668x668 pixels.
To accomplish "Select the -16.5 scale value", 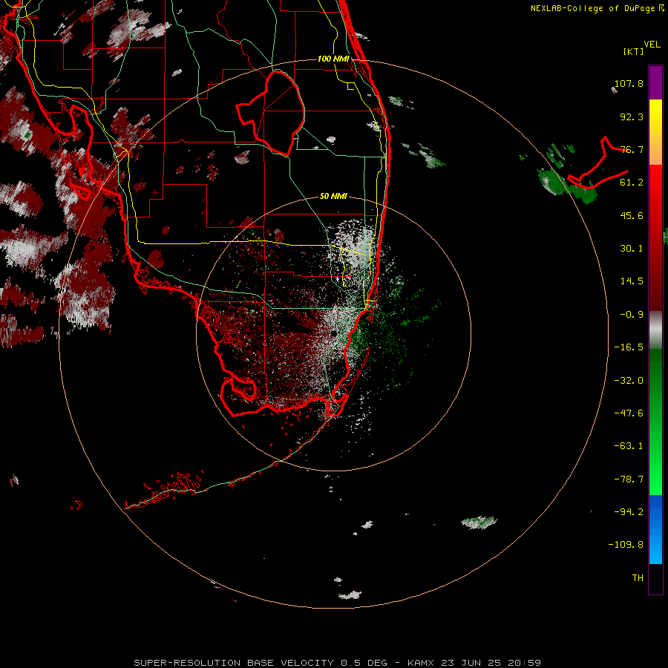I will click(x=629, y=347).
